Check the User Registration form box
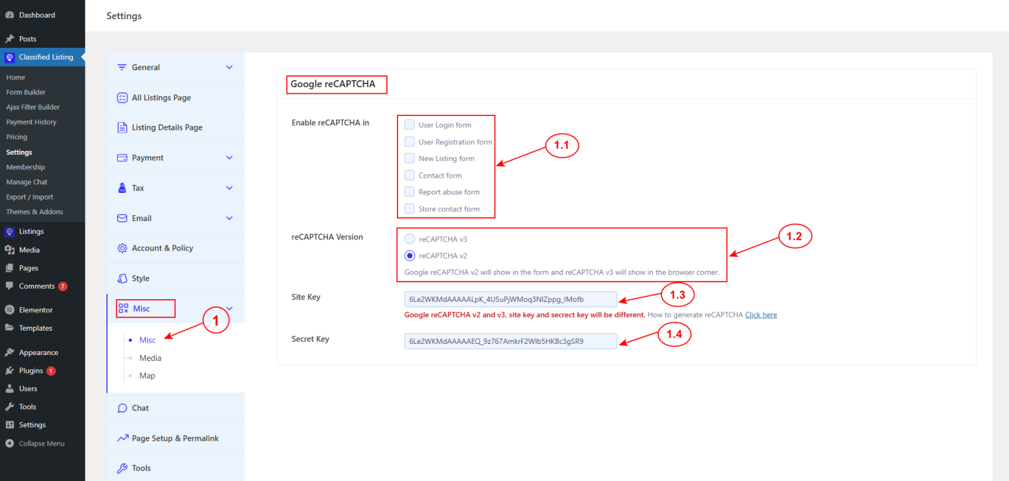The width and height of the screenshot is (1009, 481). (x=409, y=142)
